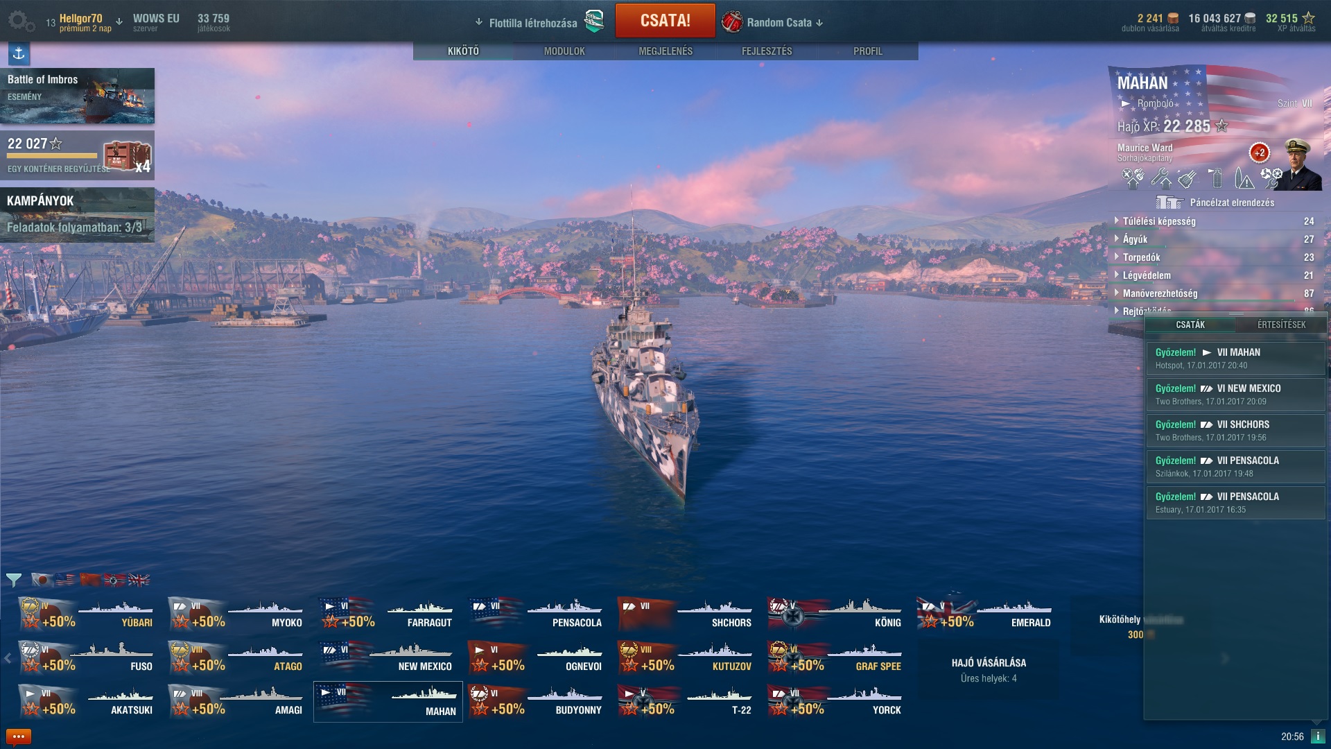The height and width of the screenshot is (749, 1331).
Task: Click the green info icon by clock
Action: pos(1318,737)
